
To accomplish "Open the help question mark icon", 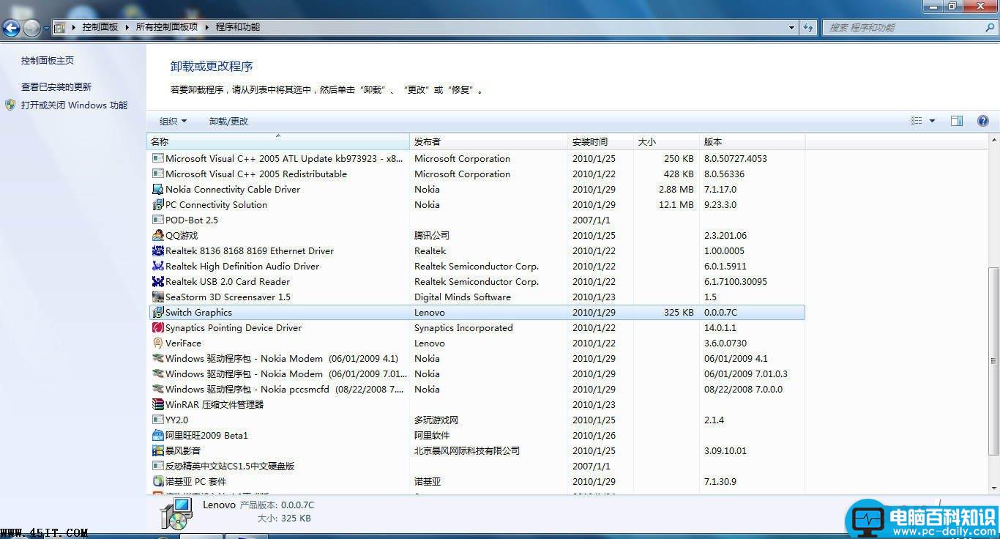I will (982, 121).
